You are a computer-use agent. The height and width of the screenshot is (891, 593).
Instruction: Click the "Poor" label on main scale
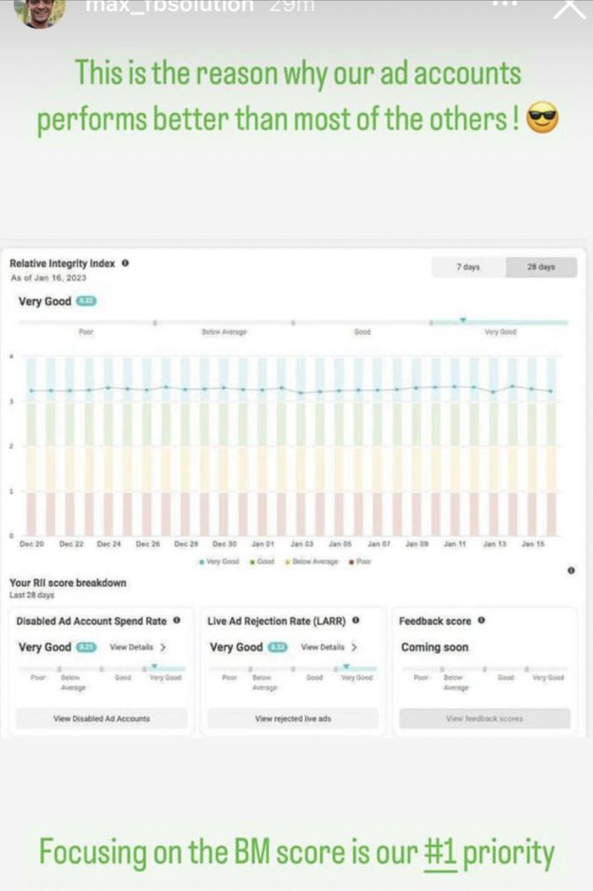point(86,332)
